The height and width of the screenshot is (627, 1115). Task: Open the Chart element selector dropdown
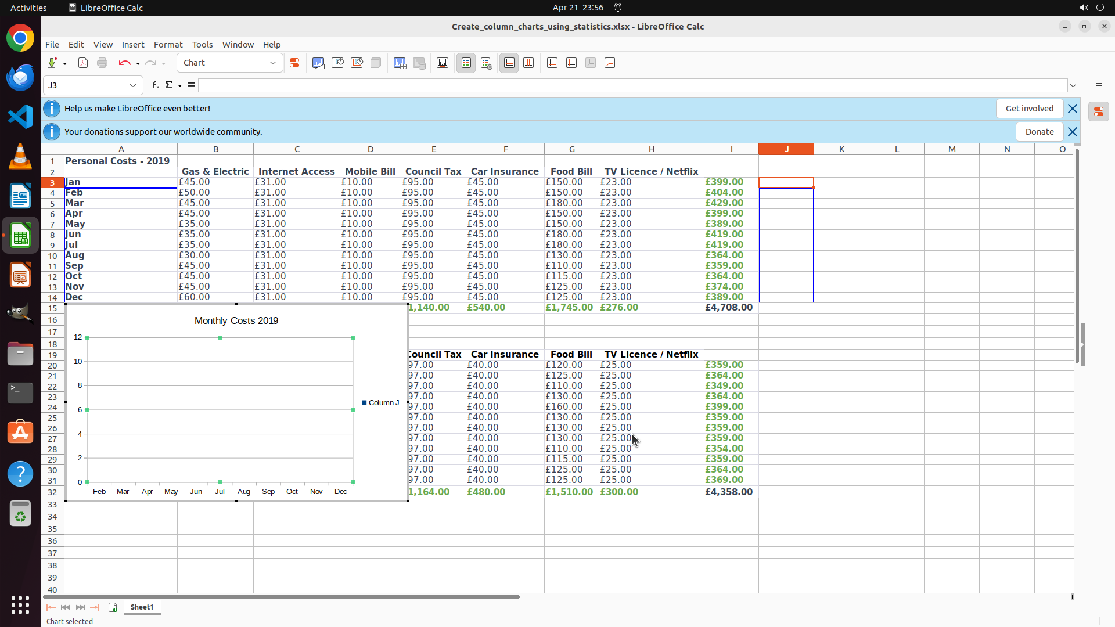coord(273,63)
